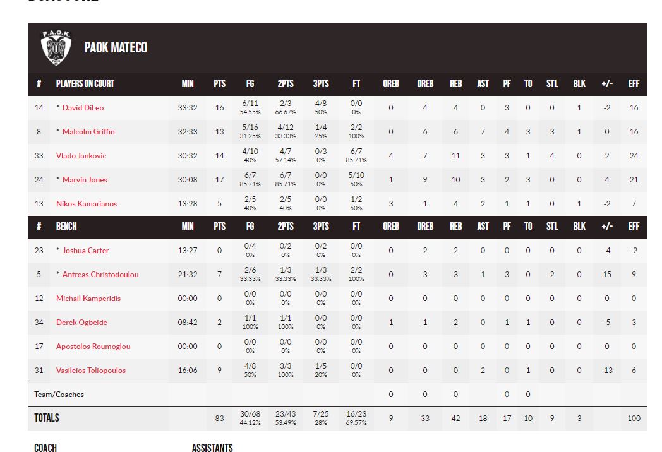Click the Team/Coaches row label

point(59,395)
